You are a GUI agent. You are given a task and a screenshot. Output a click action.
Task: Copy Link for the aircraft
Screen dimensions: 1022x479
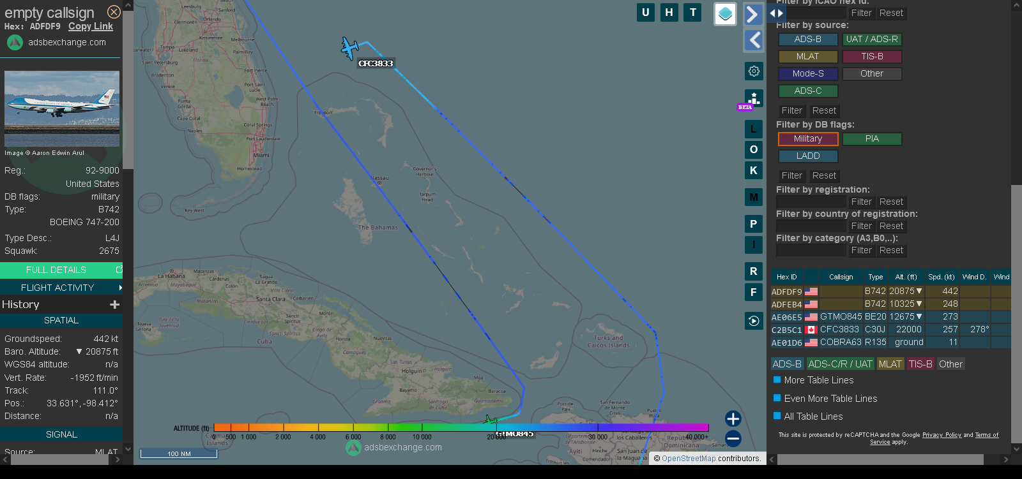tap(91, 26)
